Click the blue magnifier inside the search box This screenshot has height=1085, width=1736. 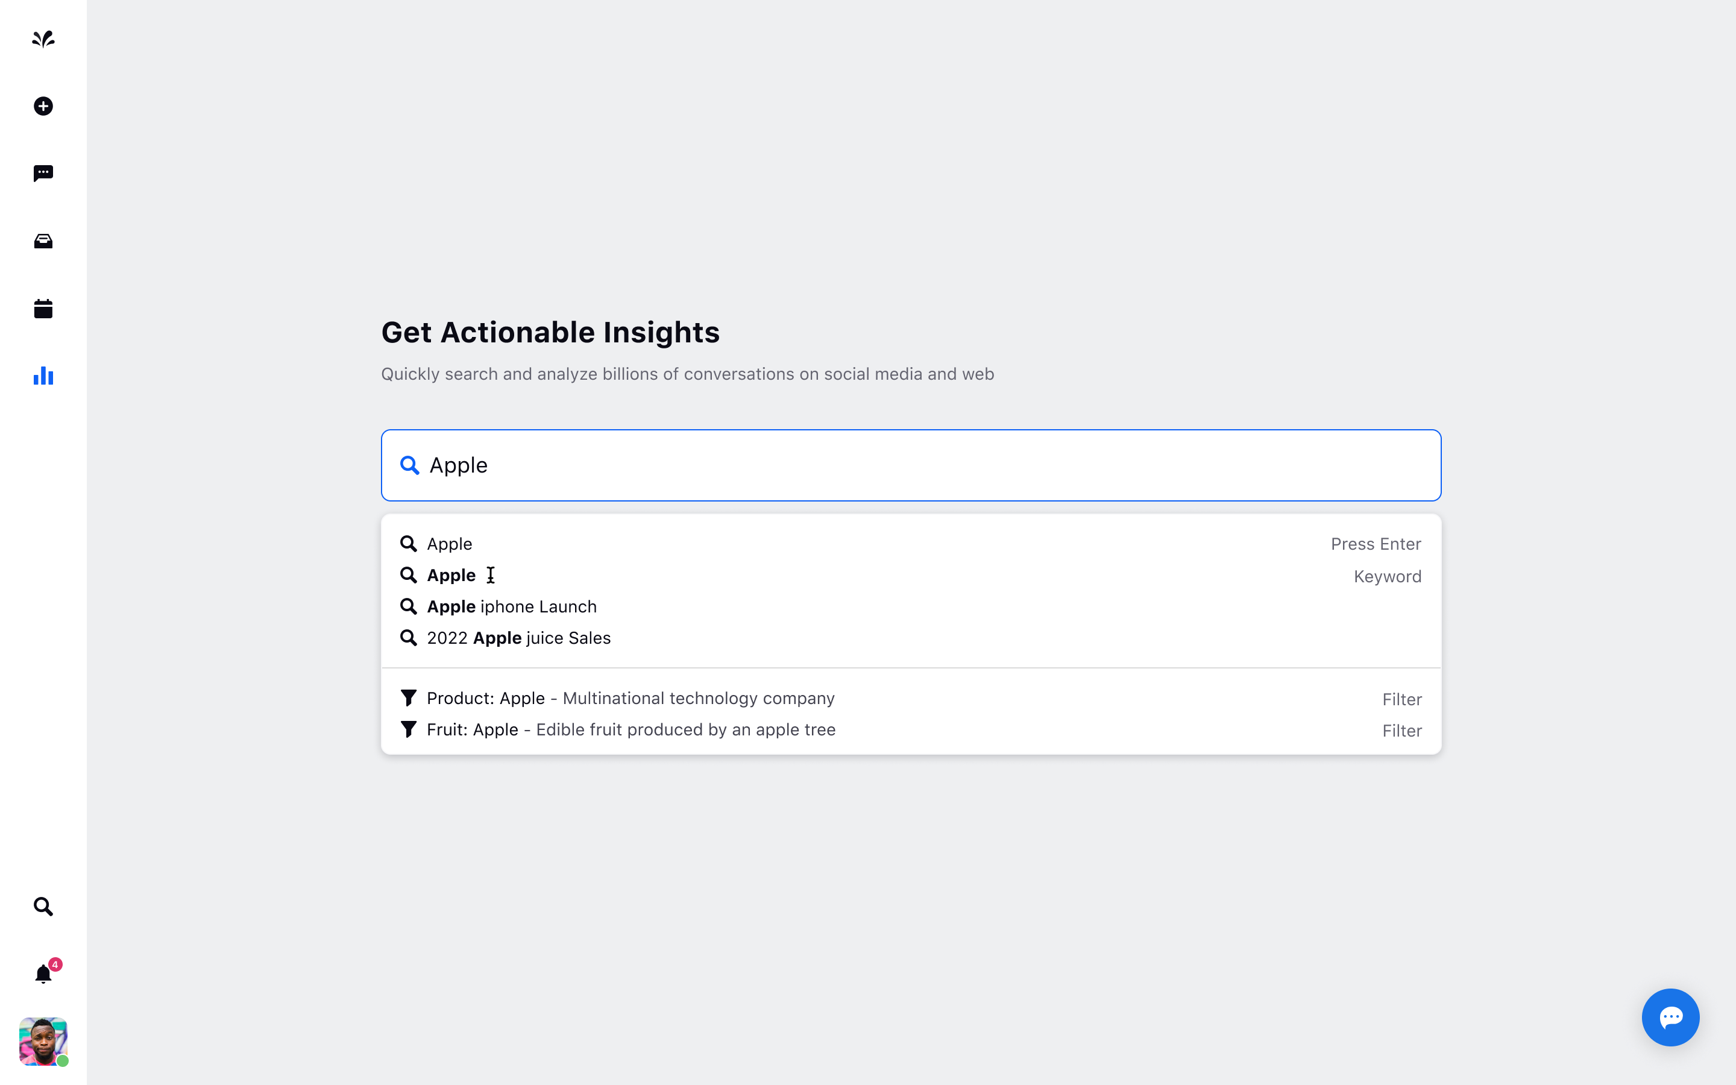pos(410,465)
